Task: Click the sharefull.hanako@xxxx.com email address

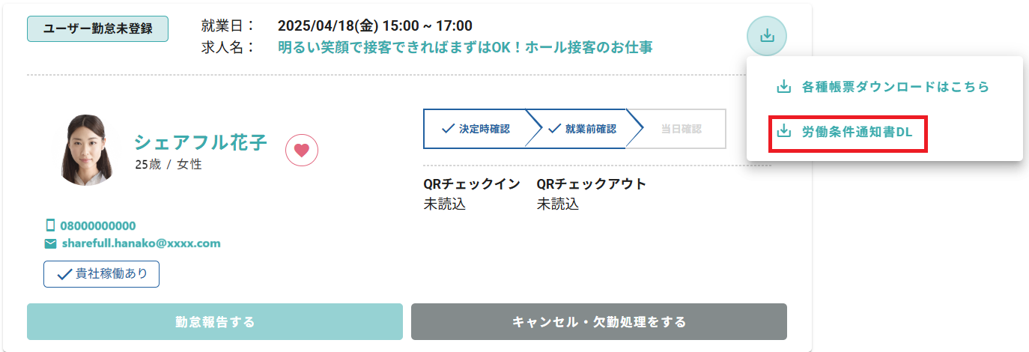Action: [x=140, y=243]
